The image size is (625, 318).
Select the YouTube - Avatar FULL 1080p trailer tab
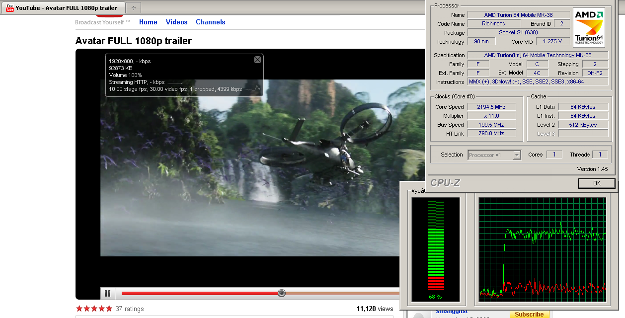(x=63, y=8)
